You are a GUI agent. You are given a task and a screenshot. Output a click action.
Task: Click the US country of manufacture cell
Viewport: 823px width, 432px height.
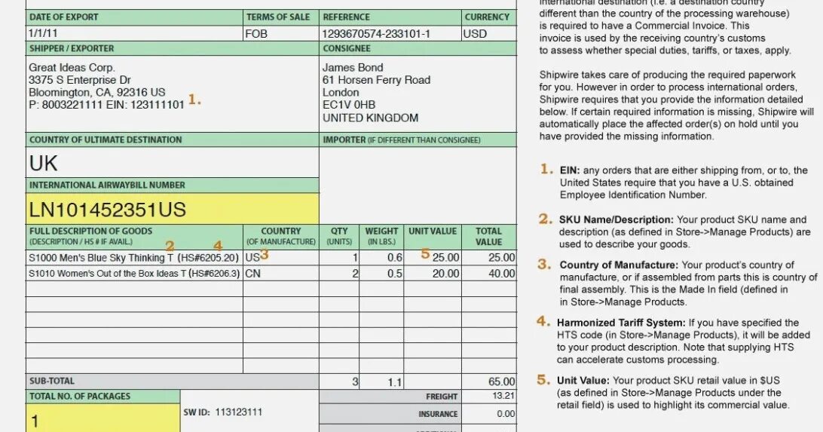(281, 258)
